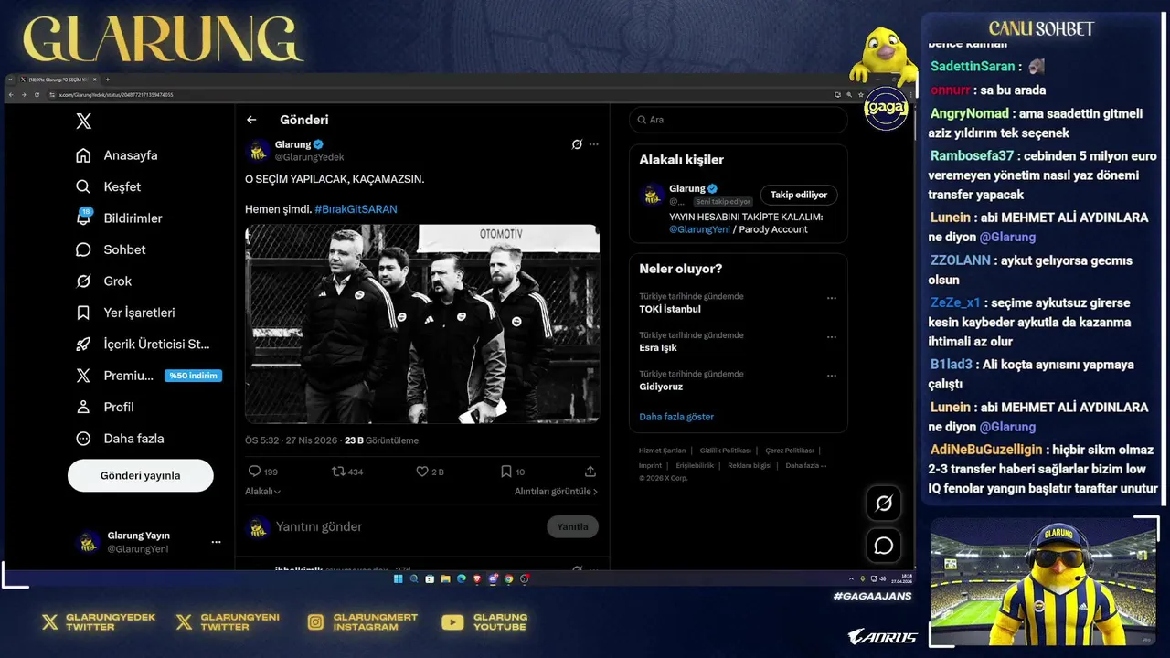
Task: Open taskbar search icon
Action: [414, 578]
